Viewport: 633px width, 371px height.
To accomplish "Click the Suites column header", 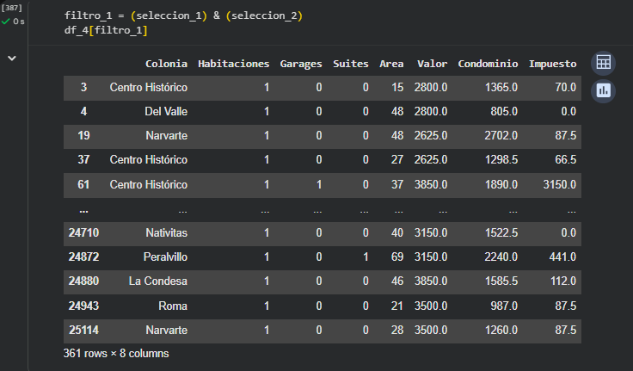I will tap(351, 64).
